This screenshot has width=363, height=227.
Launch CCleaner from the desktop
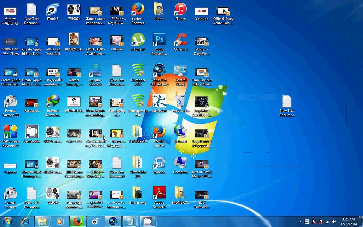181,43
